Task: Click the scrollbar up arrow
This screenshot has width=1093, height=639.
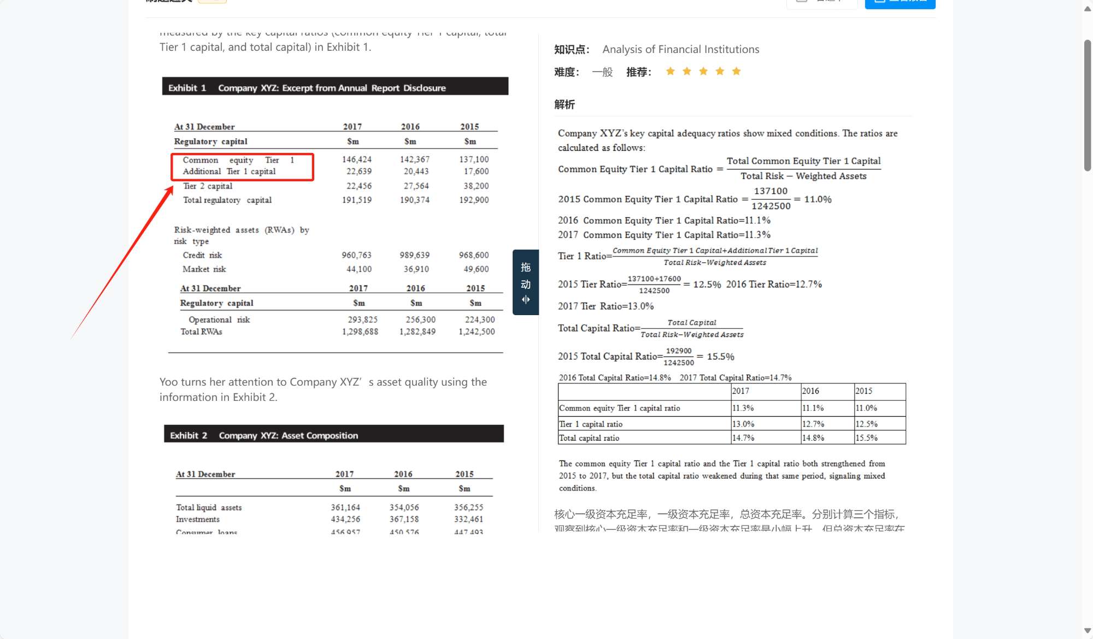Action: coord(1088,9)
